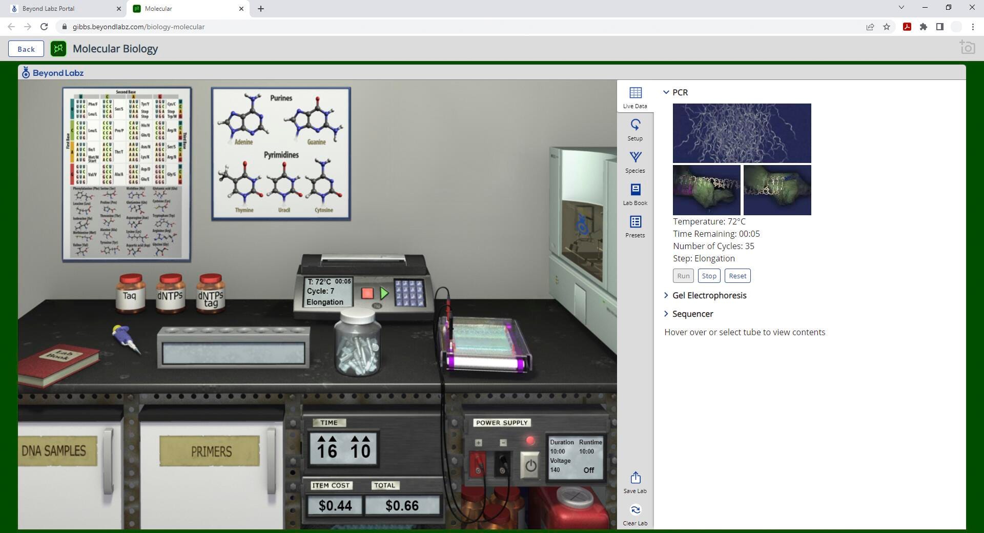Click the Clear Lab icon
Image resolution: width=984 pixels, height=533 pixels.
tap(635, 515)
